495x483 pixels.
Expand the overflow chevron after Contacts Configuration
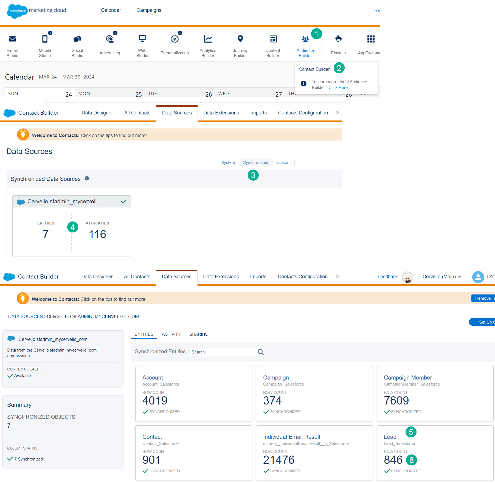[337, 277]
